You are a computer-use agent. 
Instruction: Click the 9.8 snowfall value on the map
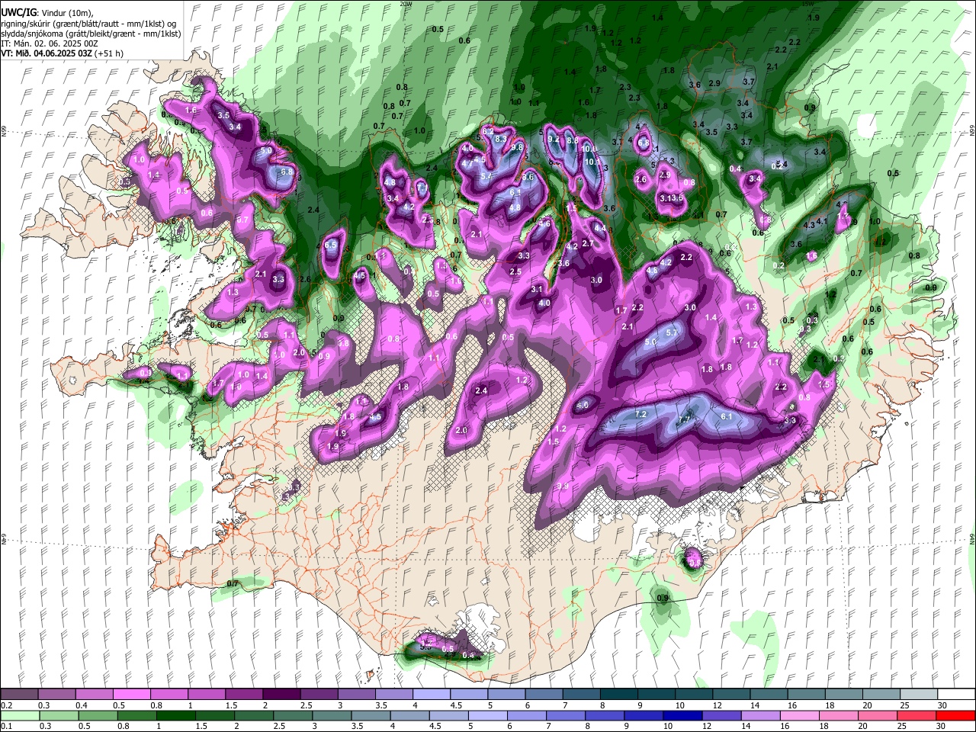click(517, 148)
